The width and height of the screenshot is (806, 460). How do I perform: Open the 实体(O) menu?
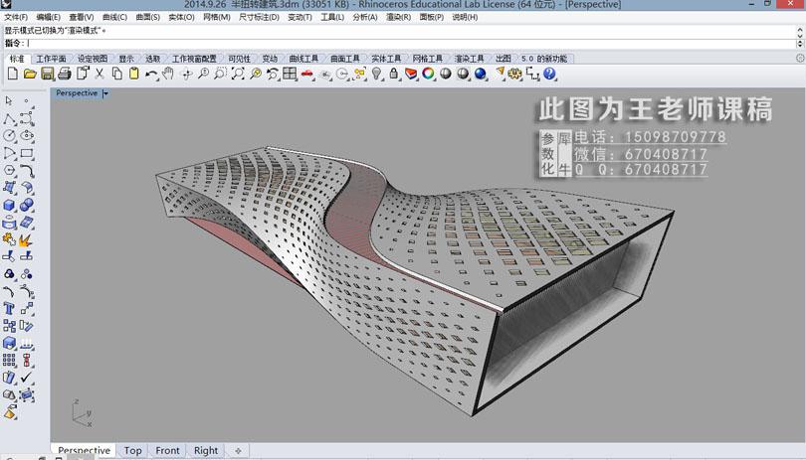[181, 17]
